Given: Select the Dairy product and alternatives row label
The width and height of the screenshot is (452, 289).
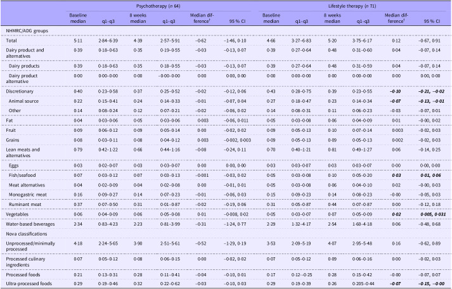Looking at the screenshot, I should pyautogui.click(x=27, y=51).
